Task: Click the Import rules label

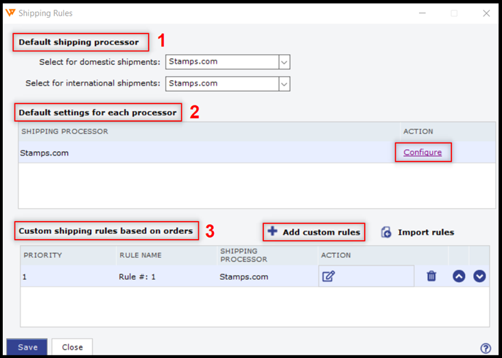Action: [426, 232]
